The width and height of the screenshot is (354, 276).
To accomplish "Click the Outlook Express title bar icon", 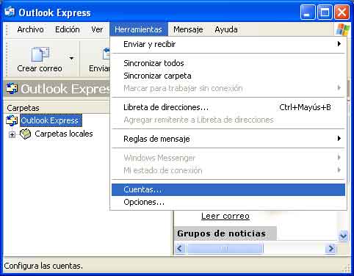I will 10,12.
